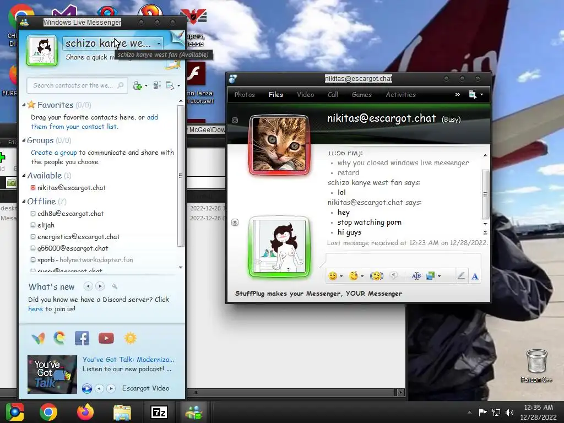Click the MSN butterfly icon
Screen dimensions: 564x423
(38, 339)
